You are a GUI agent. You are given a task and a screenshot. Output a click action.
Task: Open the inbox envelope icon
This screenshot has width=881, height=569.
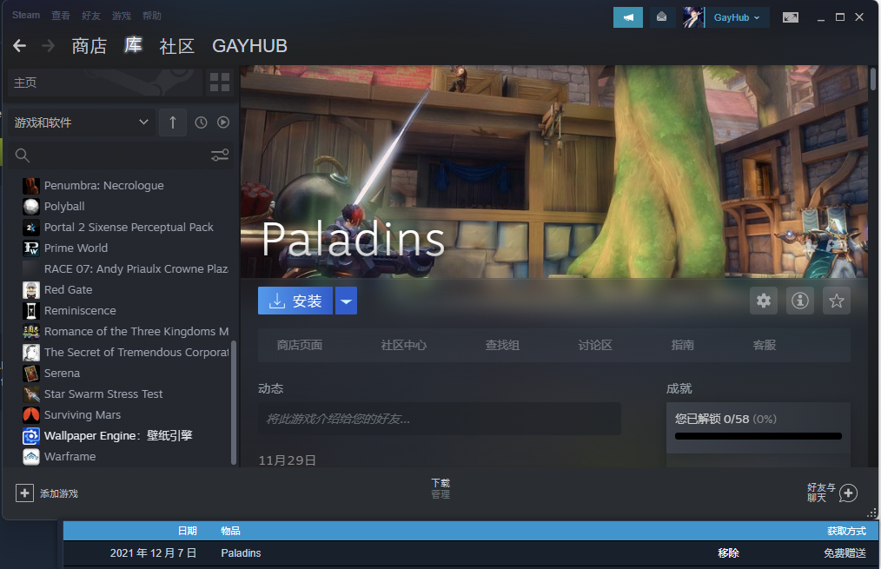(662, 17)
